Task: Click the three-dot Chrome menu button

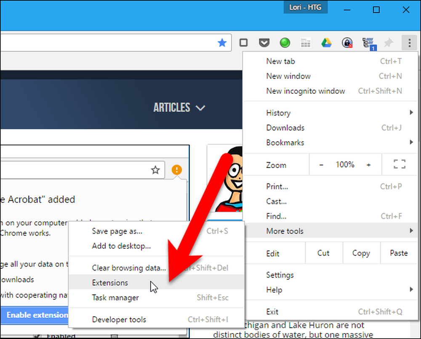Action: pyautogui.click(x=409, y=42)
